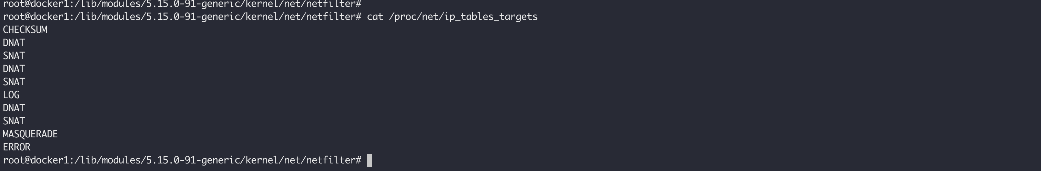Click the word "cat" in the command
This screenshot has height=171, width=1041.
pos(375,16)
